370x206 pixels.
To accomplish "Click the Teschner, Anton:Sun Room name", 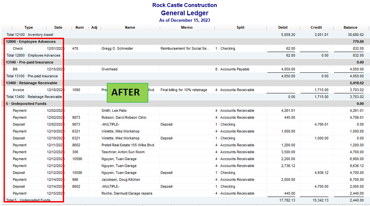I will (x=123, y=152).
